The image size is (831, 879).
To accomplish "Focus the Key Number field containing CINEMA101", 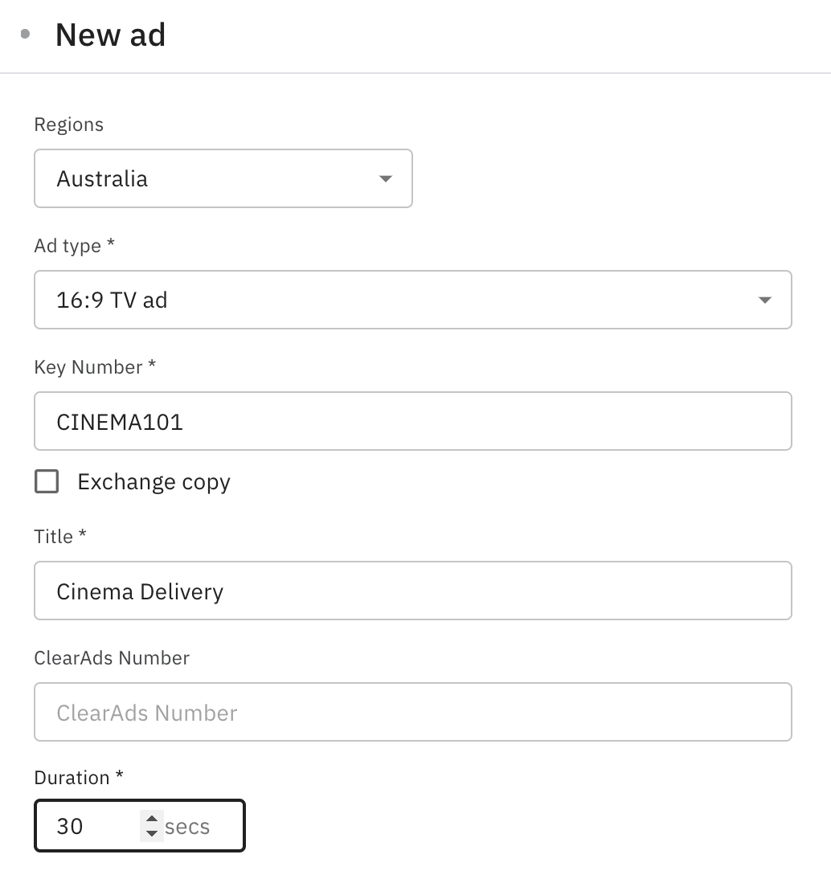I will [412, 422].
